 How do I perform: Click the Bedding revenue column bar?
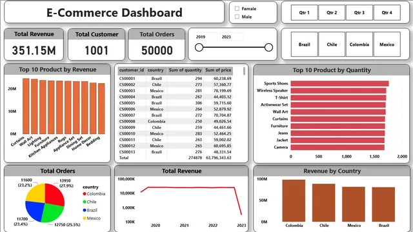[x=101, y=109]
